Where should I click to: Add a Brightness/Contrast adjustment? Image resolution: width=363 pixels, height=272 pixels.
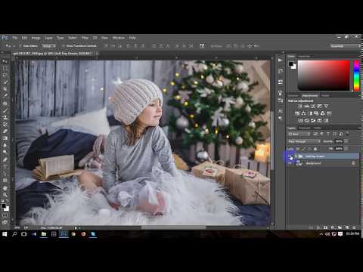tap(300, 106)
